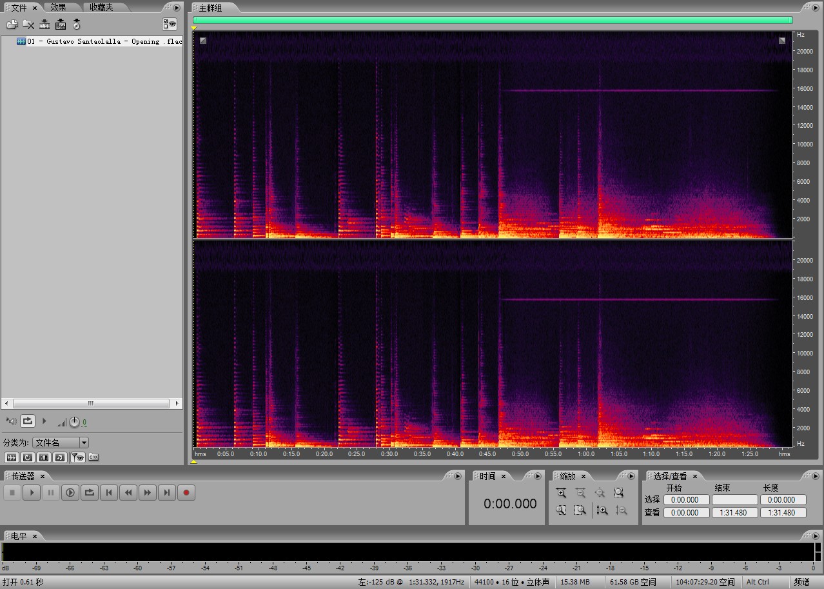The image size is (824, 589).
Task: Click the Zoom Out Horizontally icon
Action: (x=580, y=493)
